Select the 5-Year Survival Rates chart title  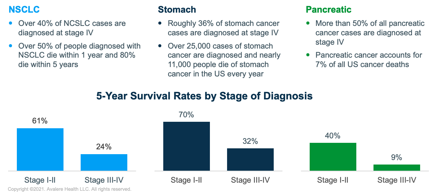click(204, 96)
